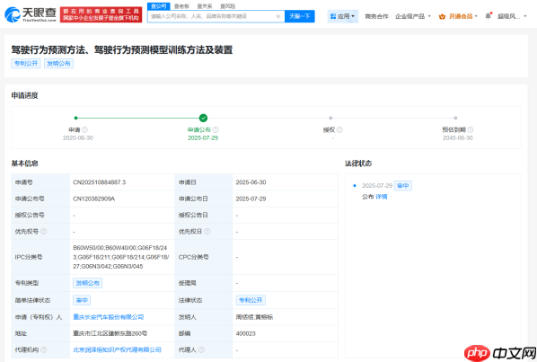
Task: Click the 审中 tag in 简单法律状态 row
Action: pos(82,300)
